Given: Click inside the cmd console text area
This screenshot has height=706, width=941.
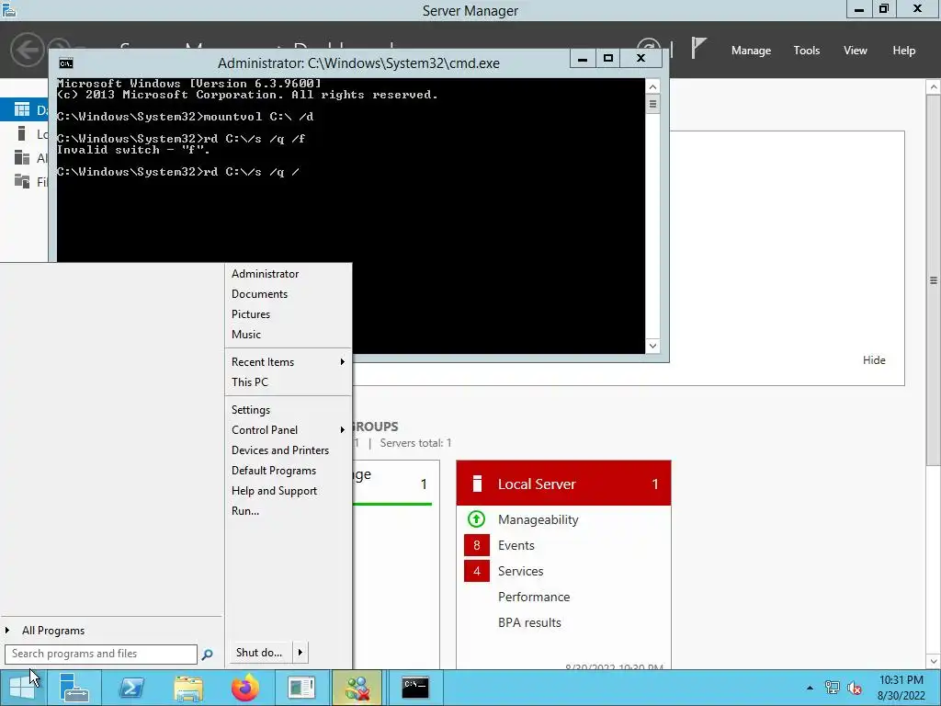Looking at the screenshot, I should (x=351, y=216).
